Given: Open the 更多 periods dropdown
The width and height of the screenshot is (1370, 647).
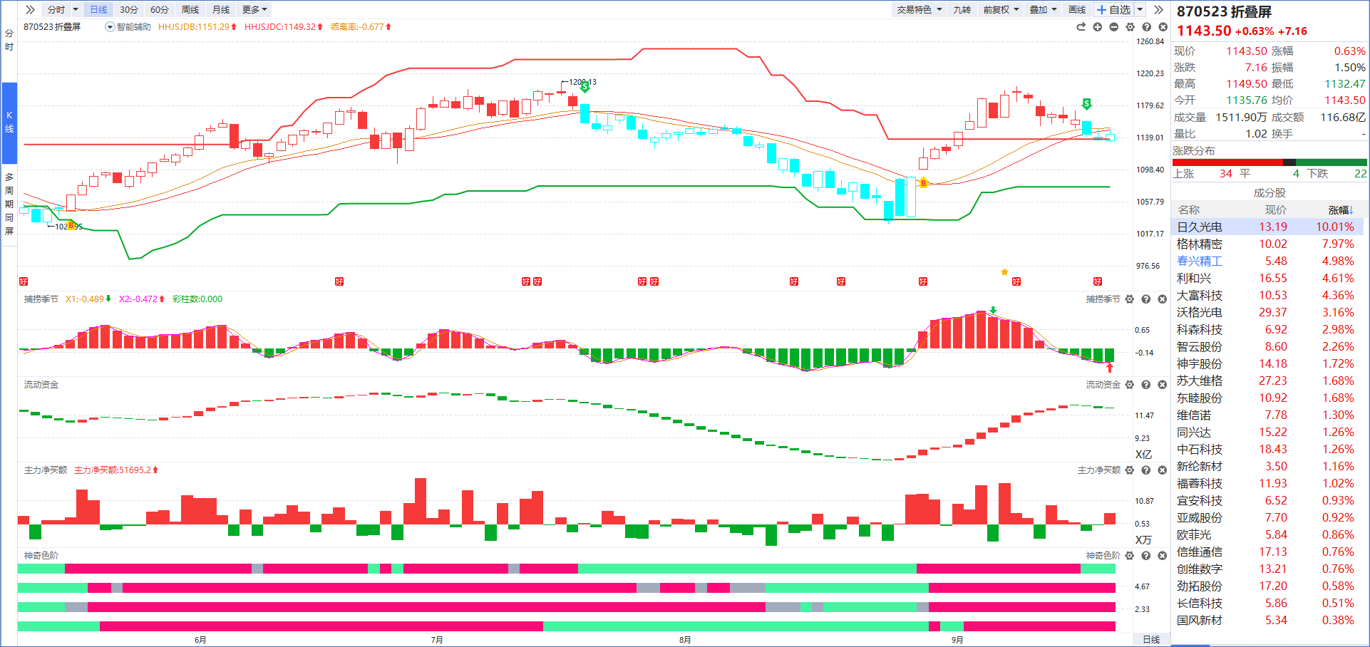Looking at the screenshot, I should [x=254, y=9].
